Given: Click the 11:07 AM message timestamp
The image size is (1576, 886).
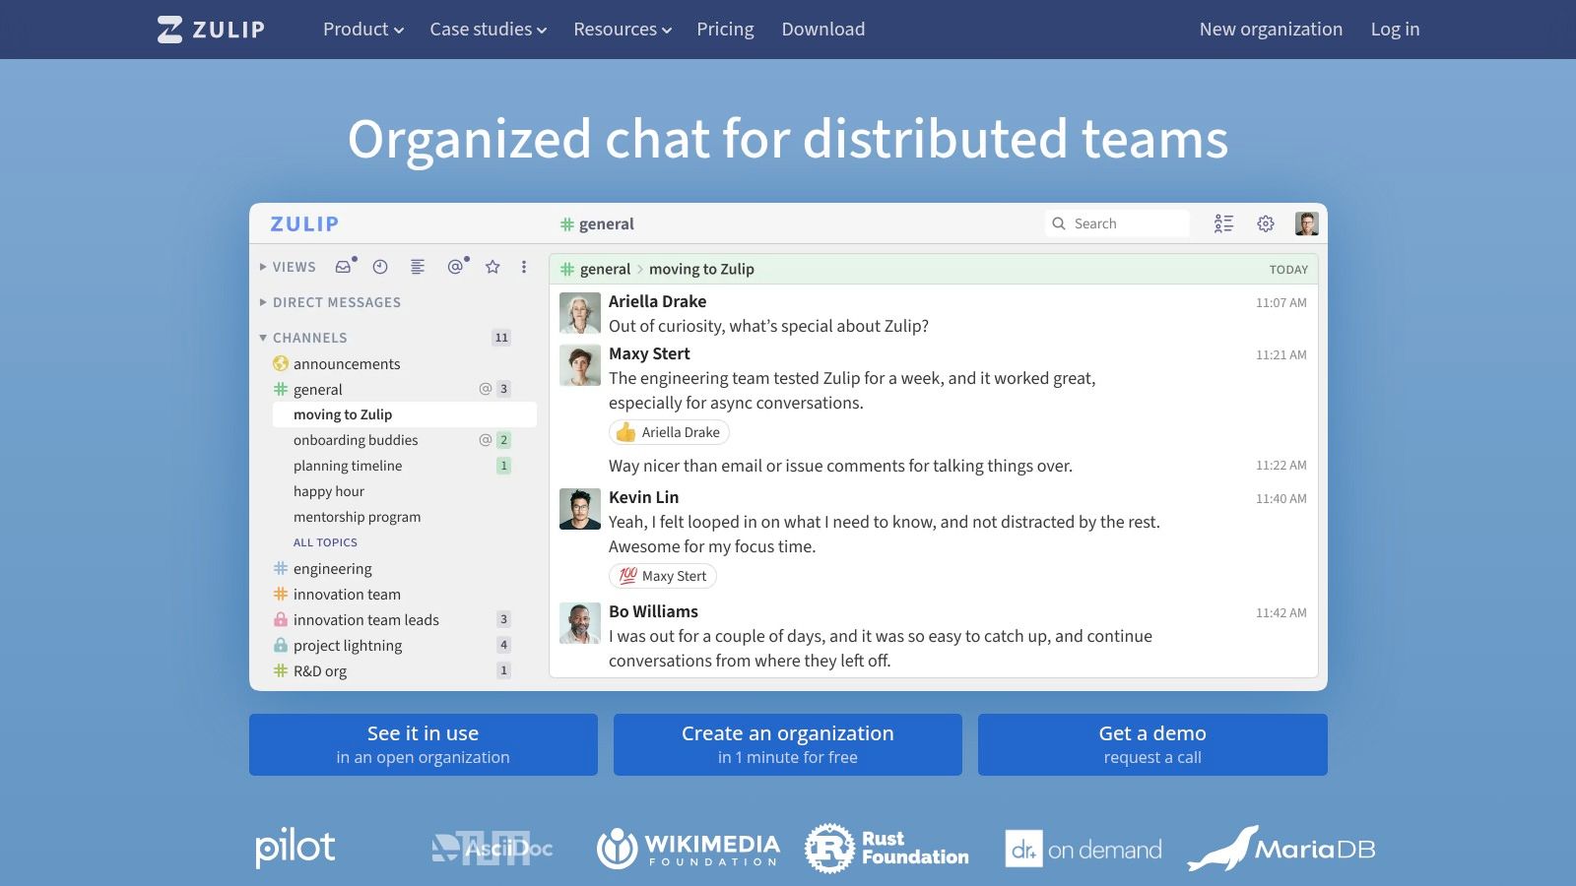Looking at the screenshot, I should [x=1280, y=303].
